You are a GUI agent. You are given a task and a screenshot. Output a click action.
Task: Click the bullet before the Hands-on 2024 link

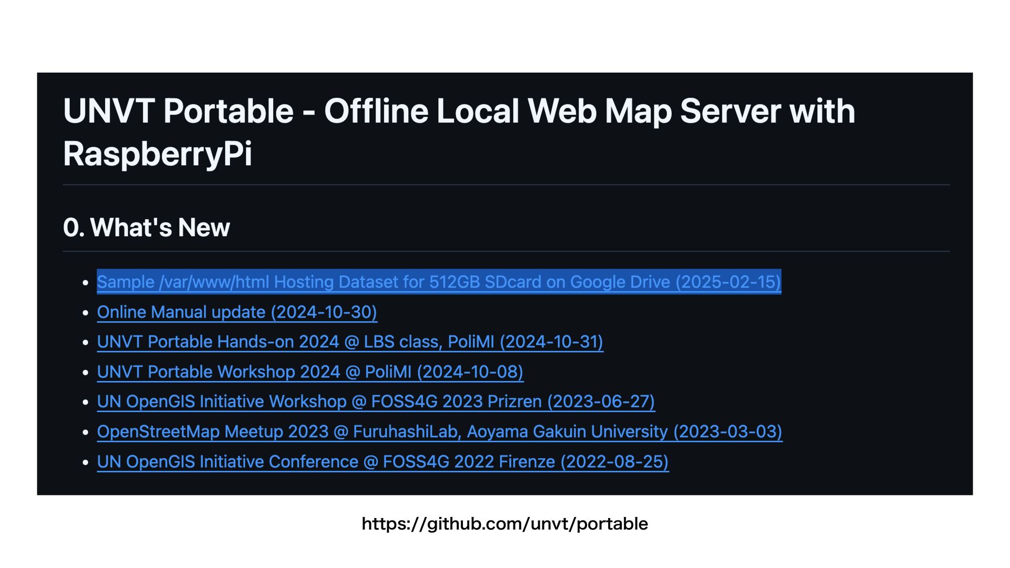tap(86, 343)
